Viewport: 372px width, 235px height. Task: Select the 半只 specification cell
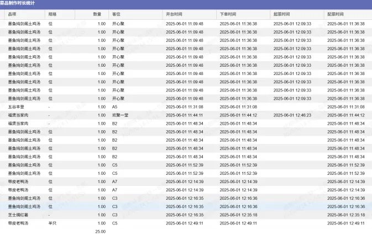53,223
